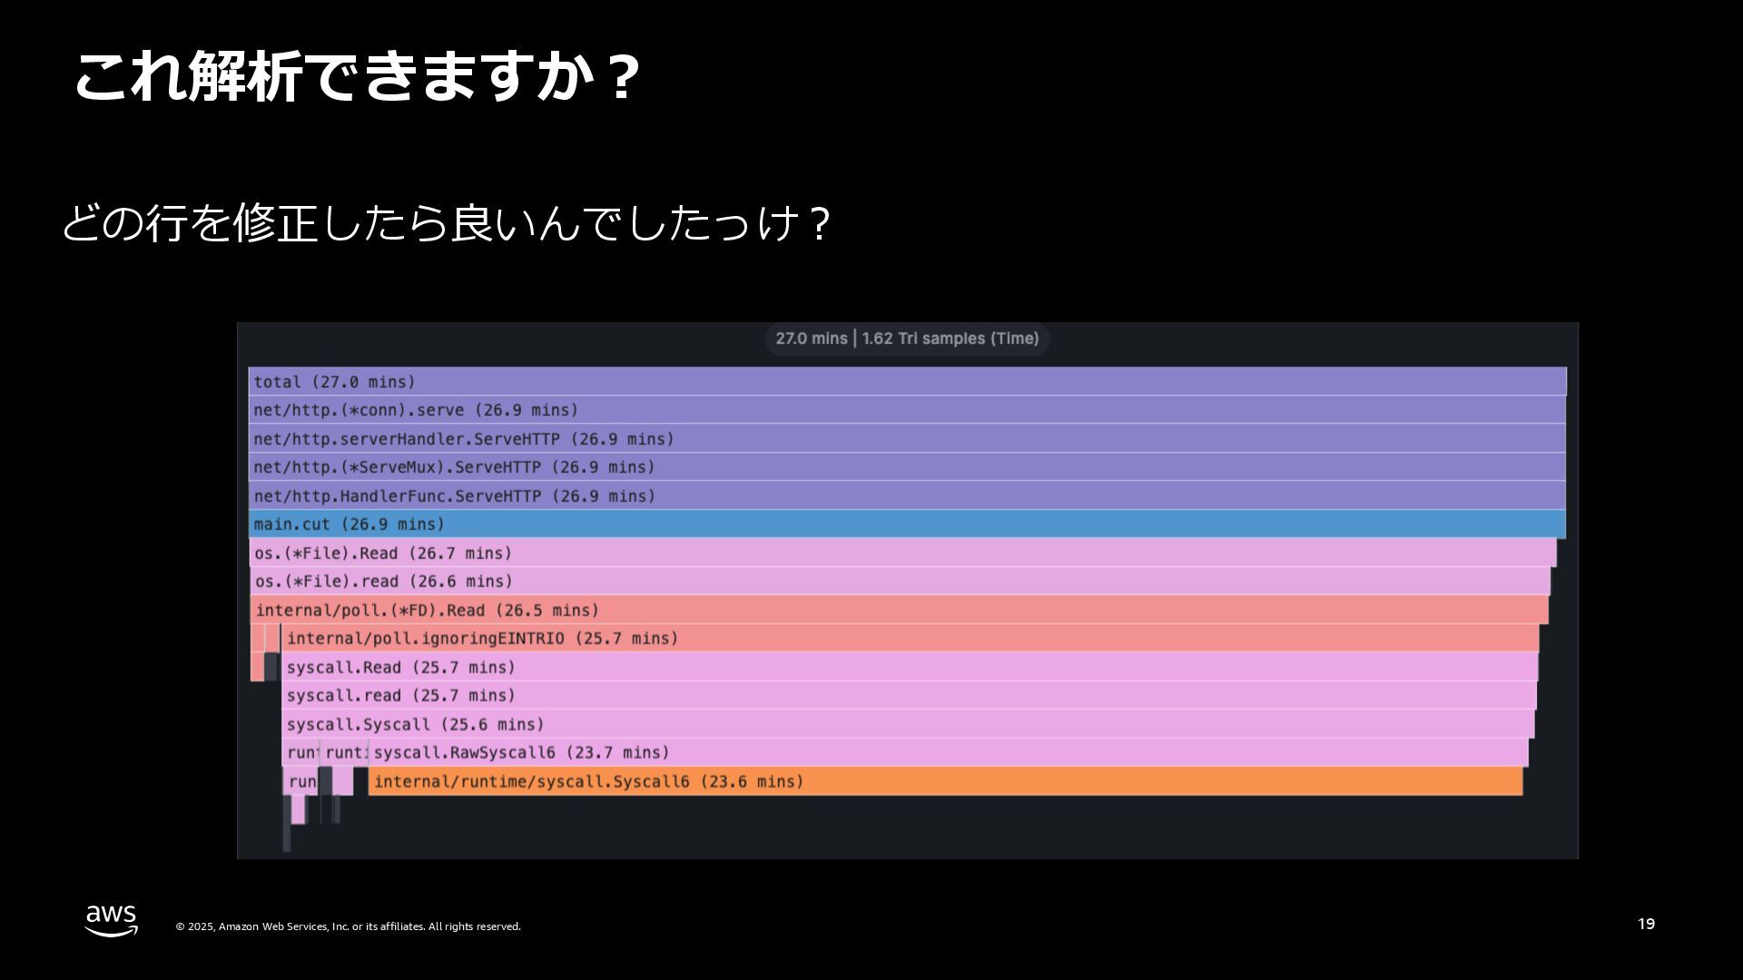
Task: Click the total (27.0 mins) flame bar
Action: 908,381
